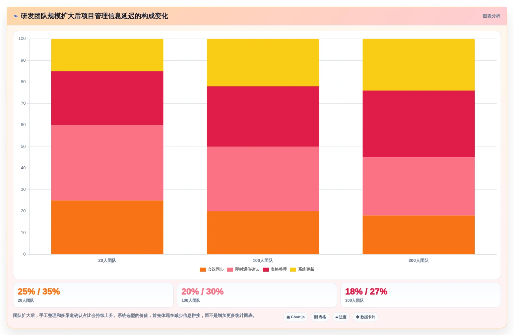Click the footer note starting 团队扩大后

click(135, 316)
